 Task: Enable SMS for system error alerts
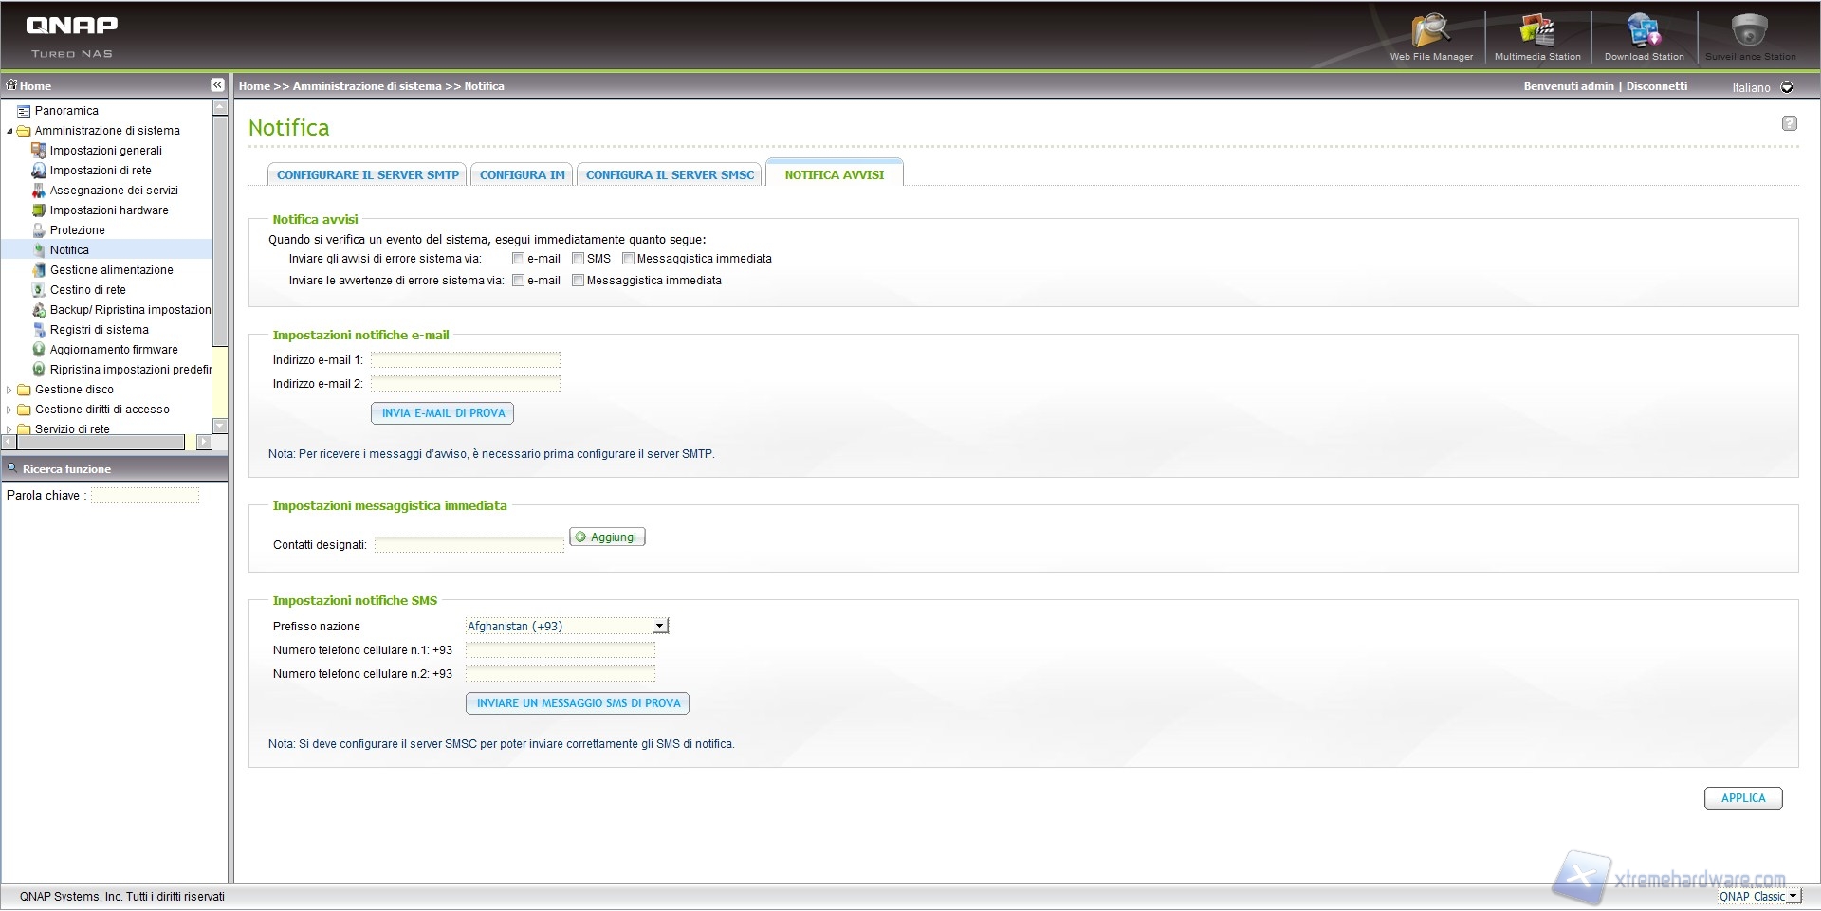pos(578,259)
